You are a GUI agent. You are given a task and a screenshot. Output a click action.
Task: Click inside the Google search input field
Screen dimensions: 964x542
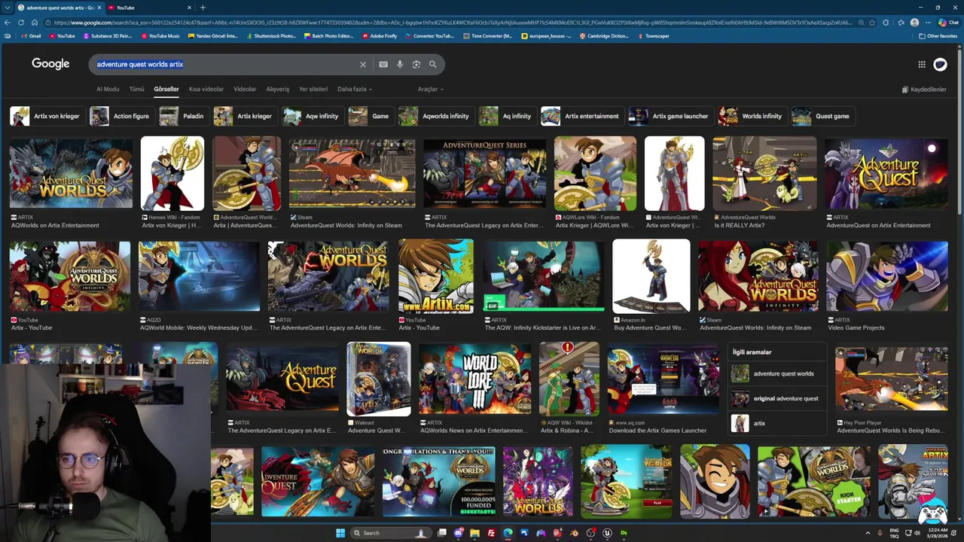coord(226,65)
